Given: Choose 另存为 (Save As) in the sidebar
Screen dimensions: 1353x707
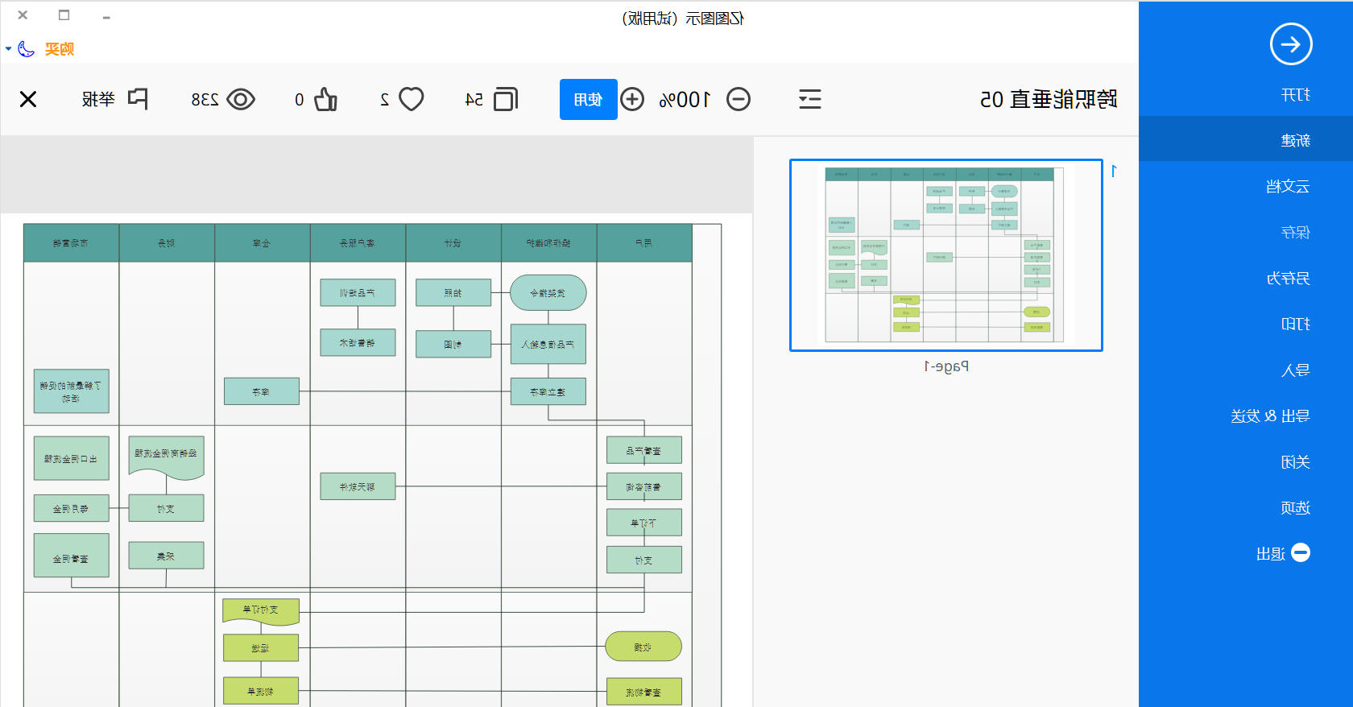Looking at the screenshot, I should pos(1288,278).
